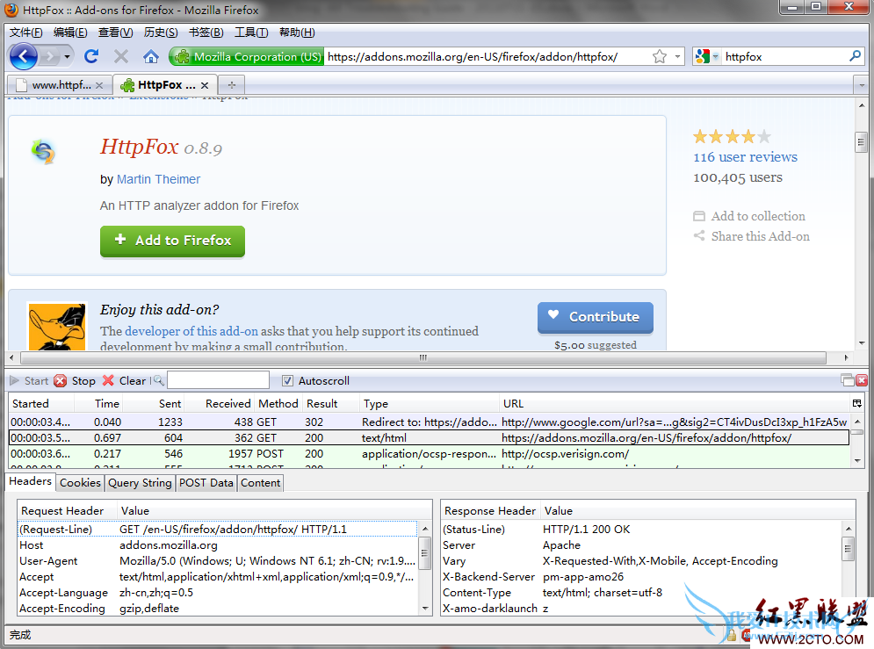The width and height of the screenshot is (874, 649).
Task: Click the Contribute button
Action: pos(596,317)
